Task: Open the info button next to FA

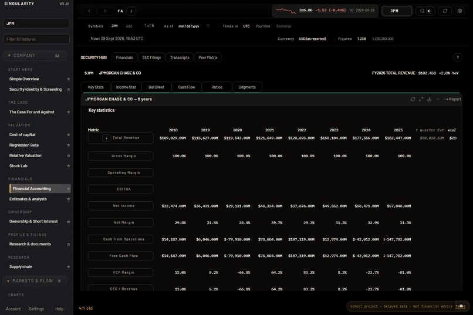Action: click(131, 11)
